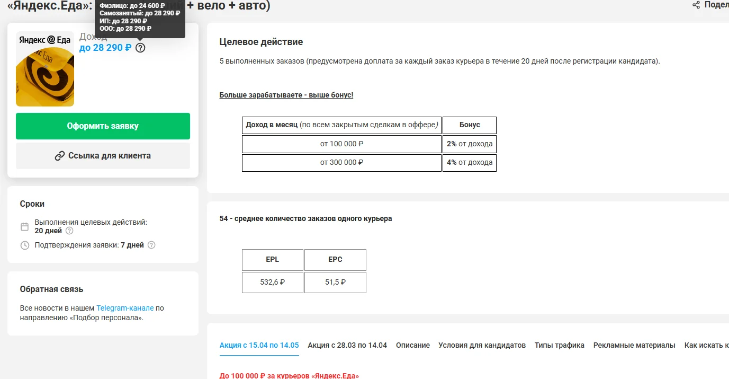
Task: Click red text До 100 000 ₽ за курьеров
Action: coord(289,375)
